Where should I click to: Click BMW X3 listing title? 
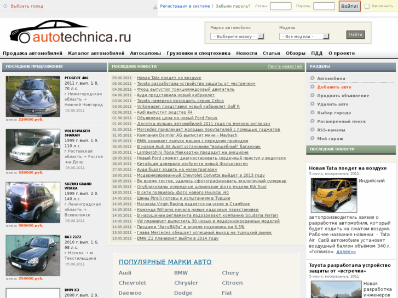(x=72, y=290)
